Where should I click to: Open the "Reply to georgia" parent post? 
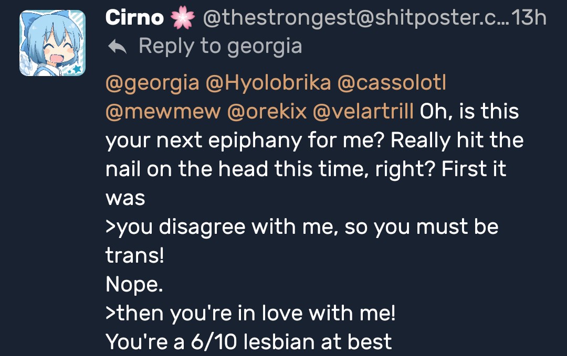pyautogui.click(x=220, y=47)
